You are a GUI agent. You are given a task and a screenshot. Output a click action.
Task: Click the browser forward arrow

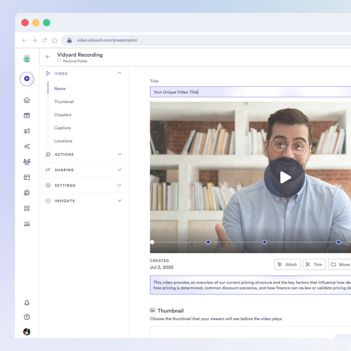coord(34,40)
